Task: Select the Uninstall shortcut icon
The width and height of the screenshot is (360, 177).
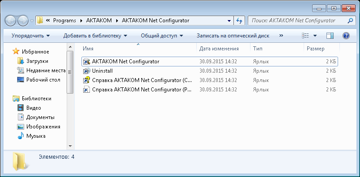Action: click(86, 71)
